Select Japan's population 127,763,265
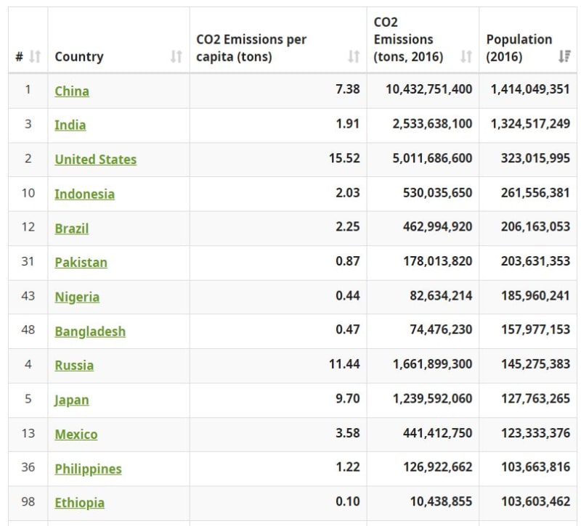581x526 pixels. [535, 398]
